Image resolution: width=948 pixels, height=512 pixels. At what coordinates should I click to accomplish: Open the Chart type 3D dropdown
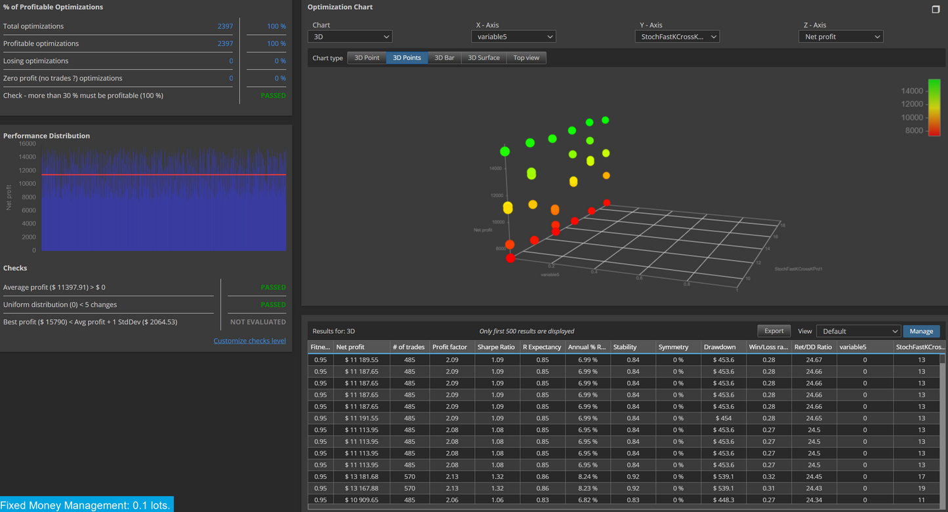point(351,37)
